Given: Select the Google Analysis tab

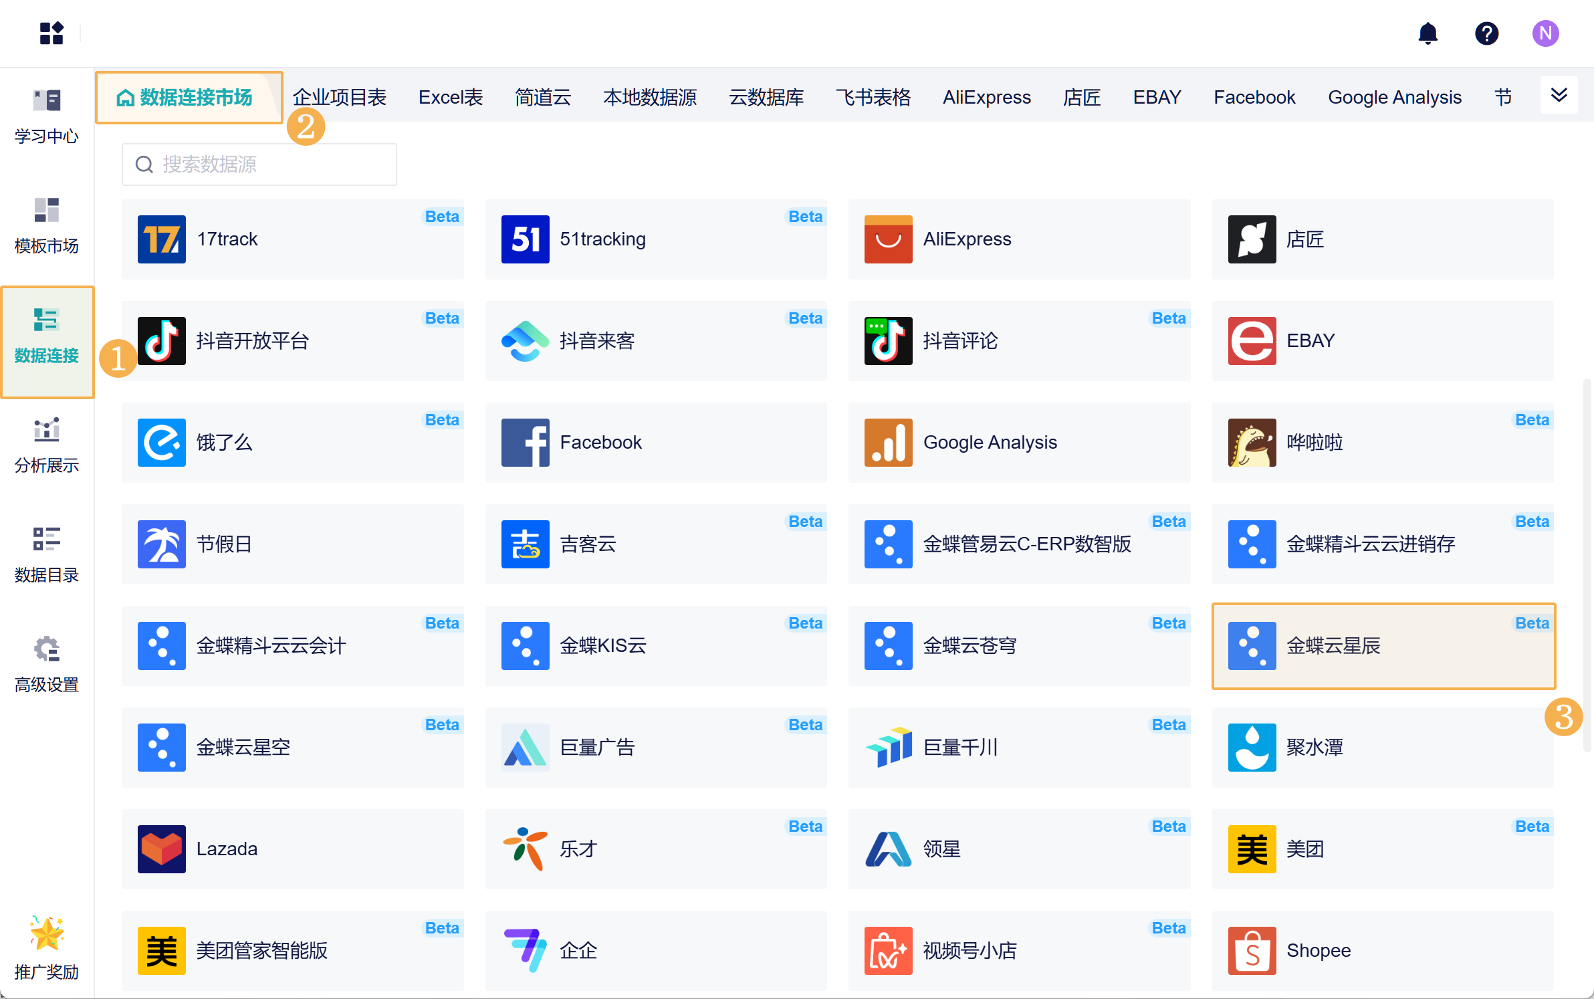Looking at the screenshot, I should 1394,98.
